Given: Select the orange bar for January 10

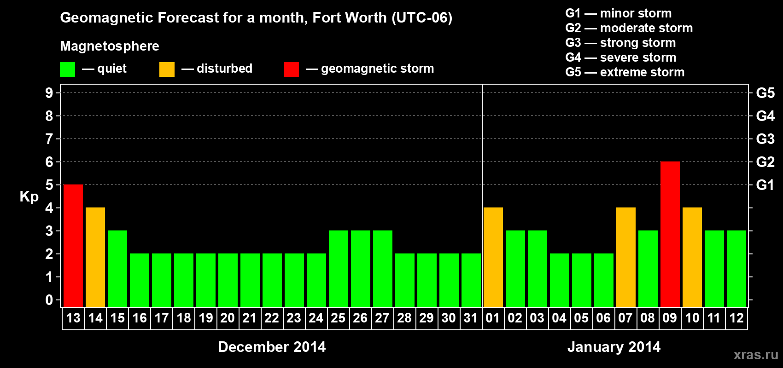Looking at the screenshot, I should [x=692, y=258].
